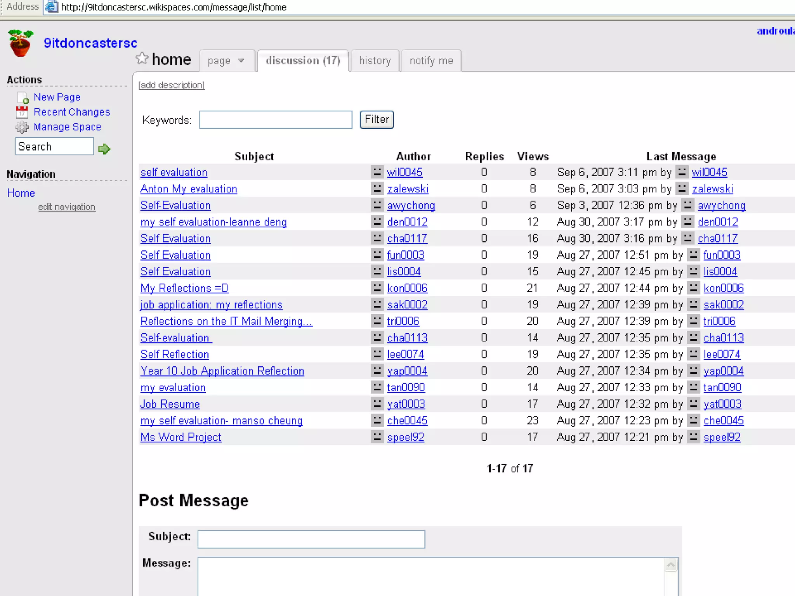Click the edit navigation link
Viewport: 795px width, 596px height.
click(67, 207)
